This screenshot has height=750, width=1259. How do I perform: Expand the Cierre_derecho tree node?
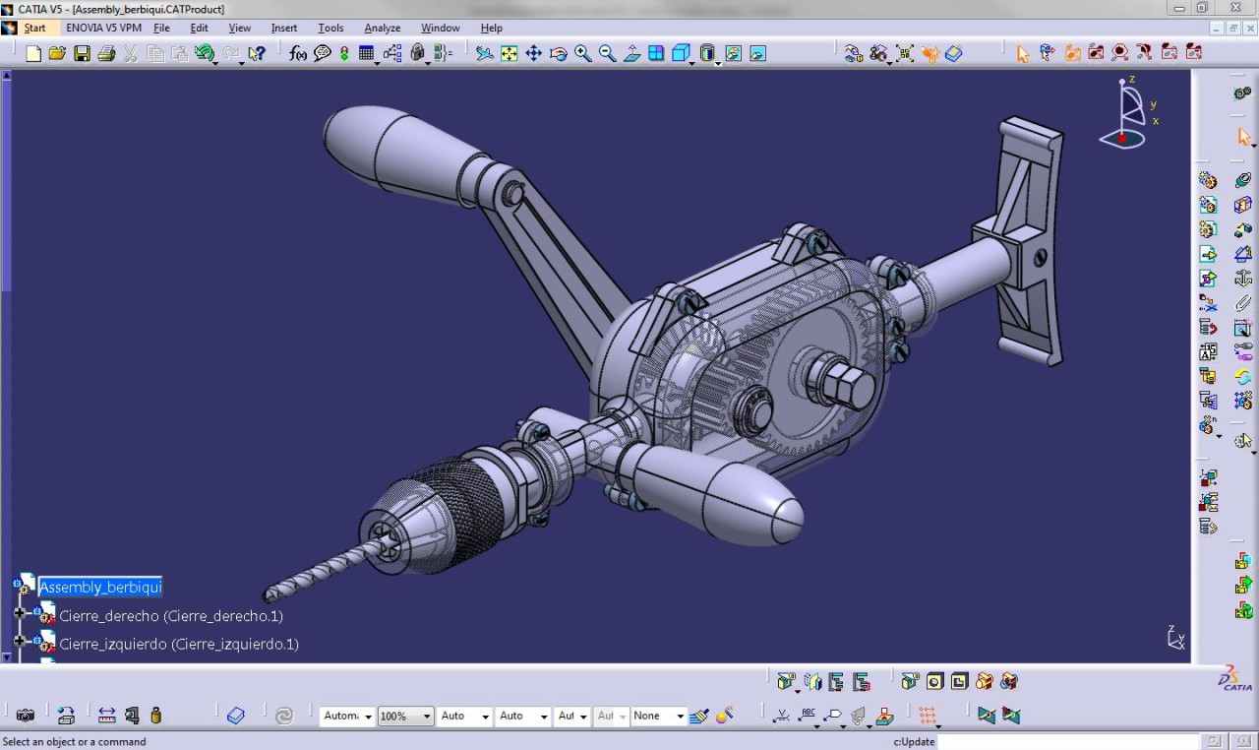(20, 613)
